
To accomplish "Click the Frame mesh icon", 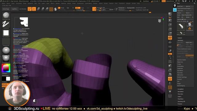I will coord(170,61).
